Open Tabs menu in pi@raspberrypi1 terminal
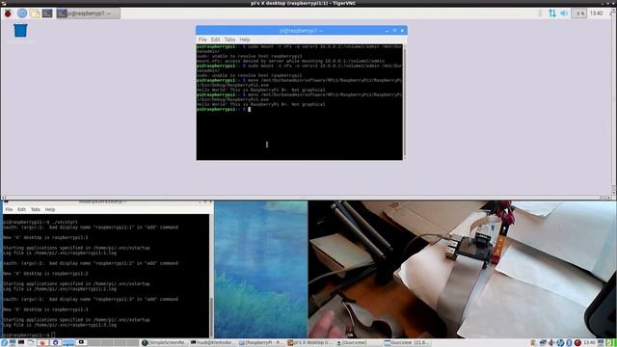617x347 pixels. point(229,40)
